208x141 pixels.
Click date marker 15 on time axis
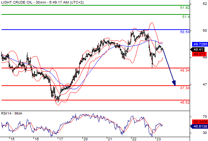[12, 139]
